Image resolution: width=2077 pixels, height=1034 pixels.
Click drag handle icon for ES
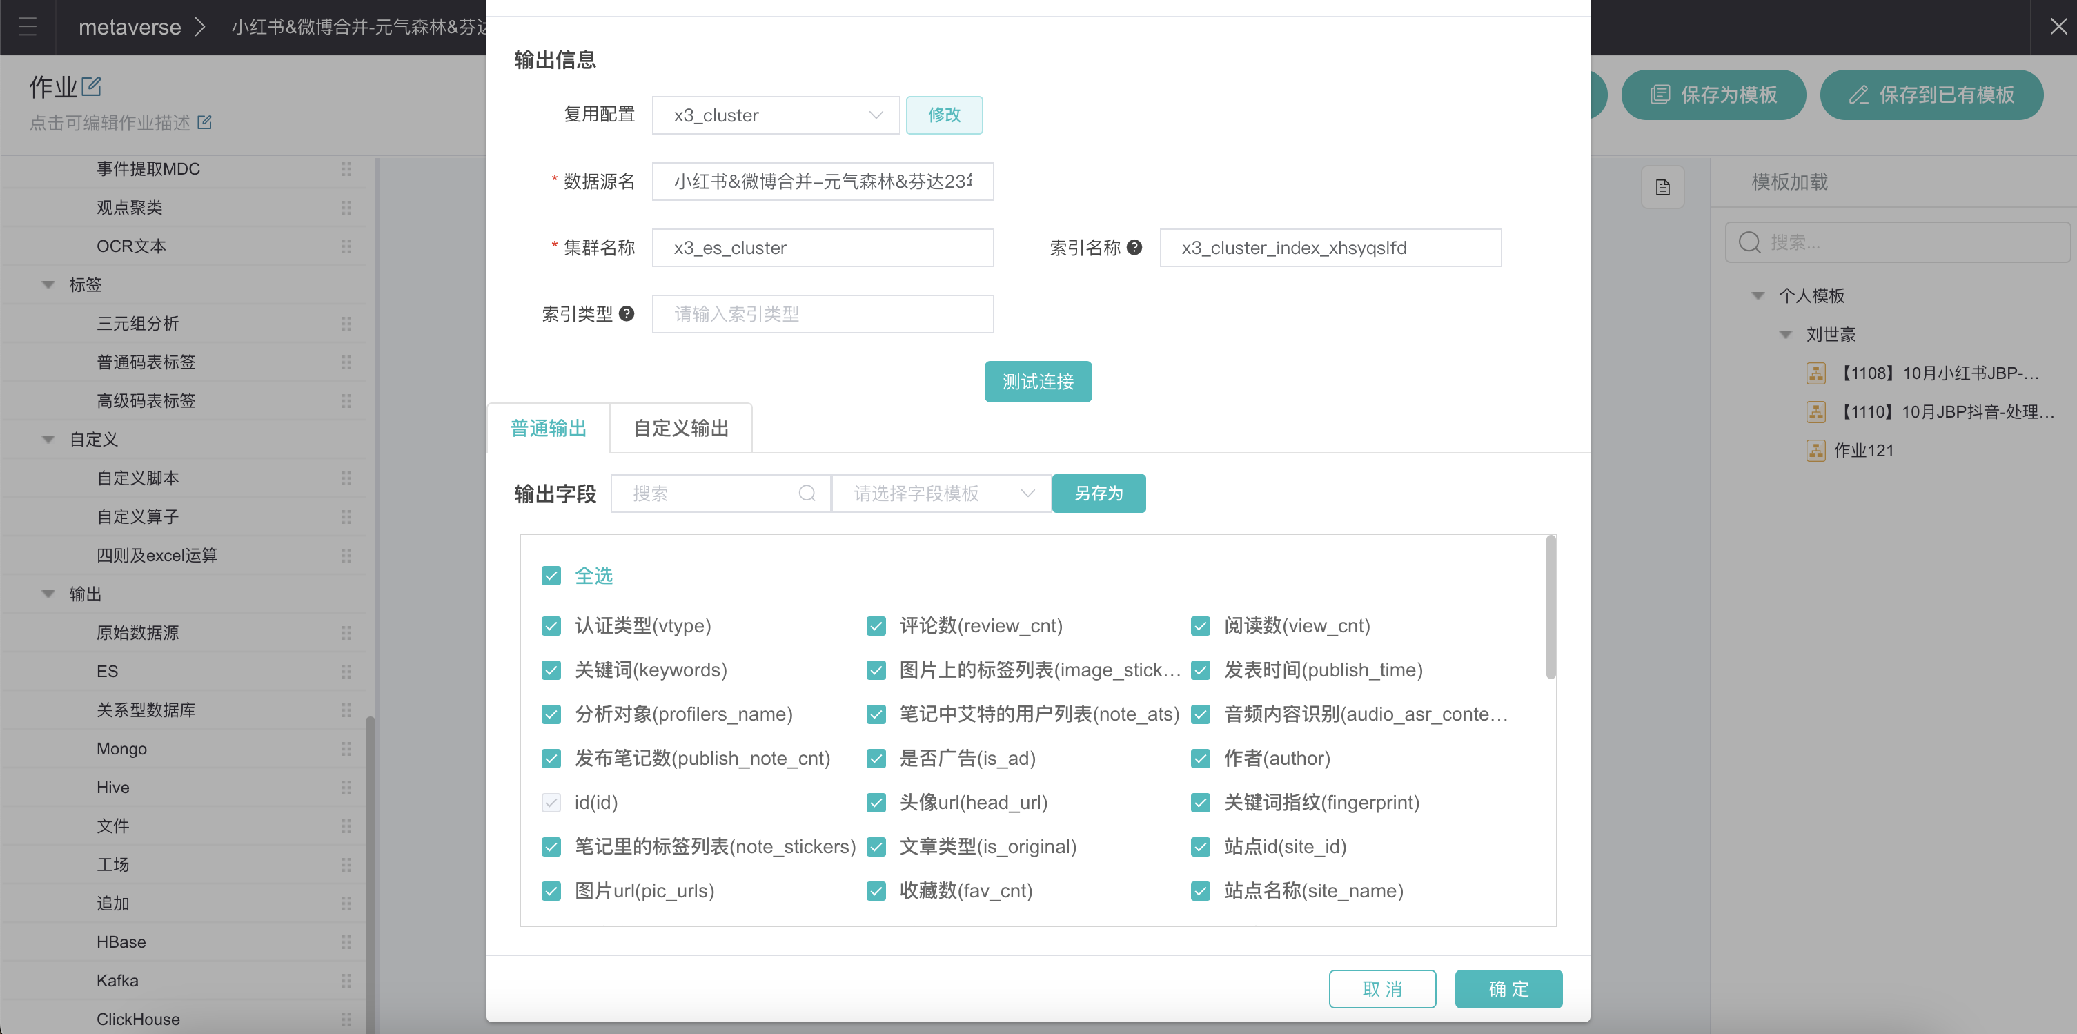(346, 671)
